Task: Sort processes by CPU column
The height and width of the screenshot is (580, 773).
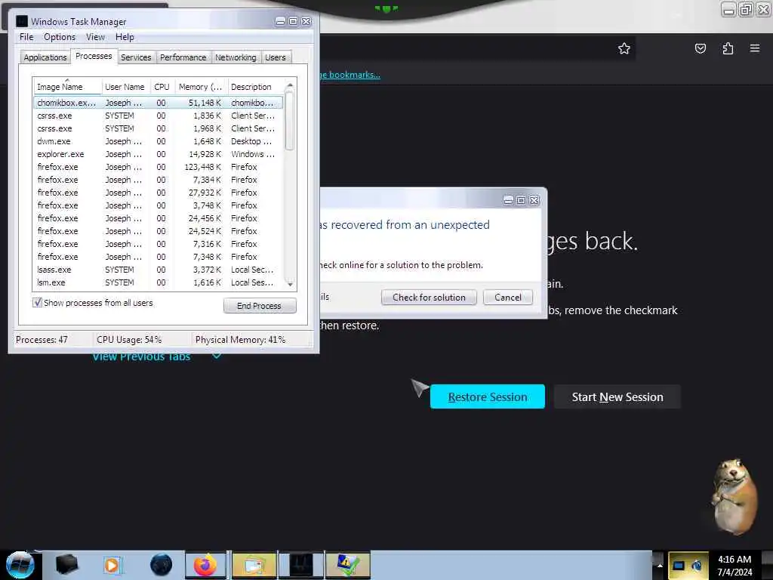Action: 162,87
